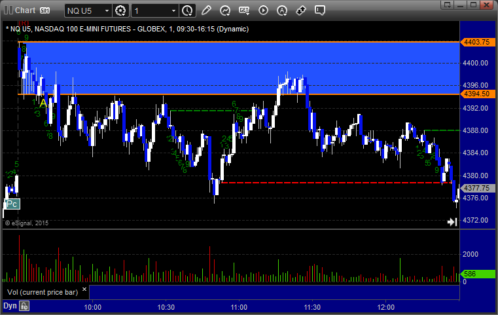The width and height of the screenshot is (498, 315).
Task: Click the chart window grip handle icon
Action: tap(9, 10)
